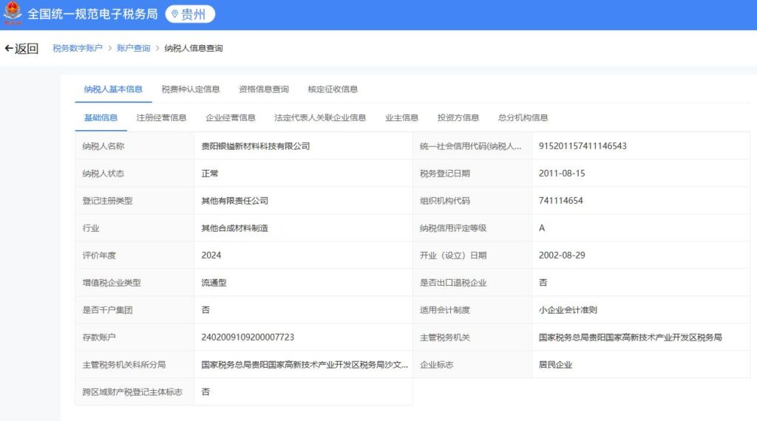757x421 pixels.
Task: Switch to the 税费种认定信息 tab
Action: coord(190,89)
